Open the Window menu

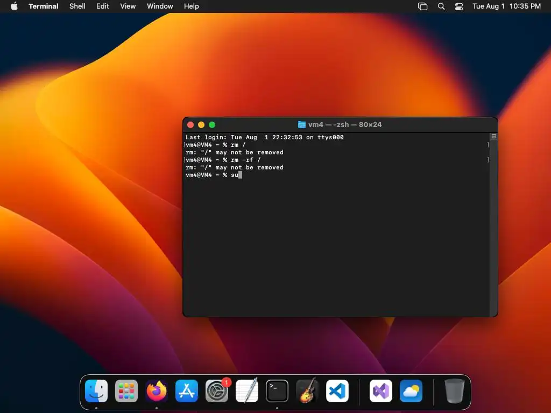(x=160, y=6)
